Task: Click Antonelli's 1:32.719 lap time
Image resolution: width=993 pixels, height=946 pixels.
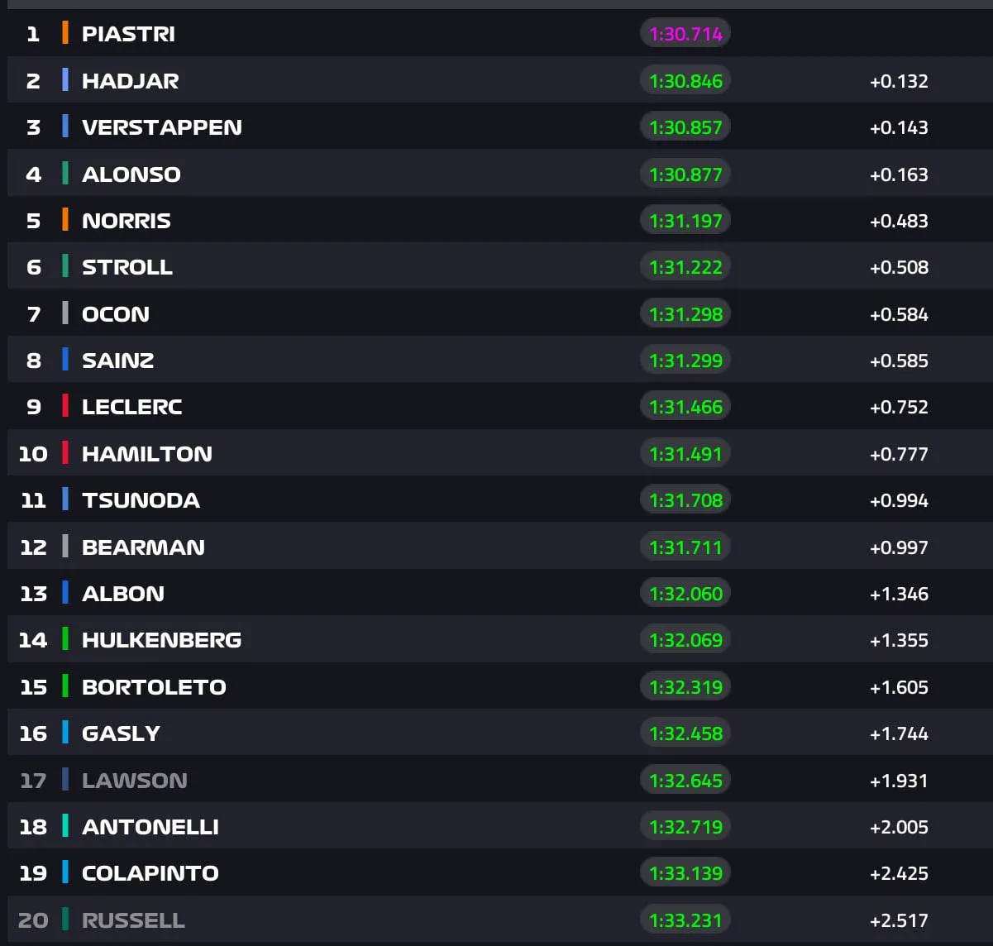Action: (x=685, y=827)
